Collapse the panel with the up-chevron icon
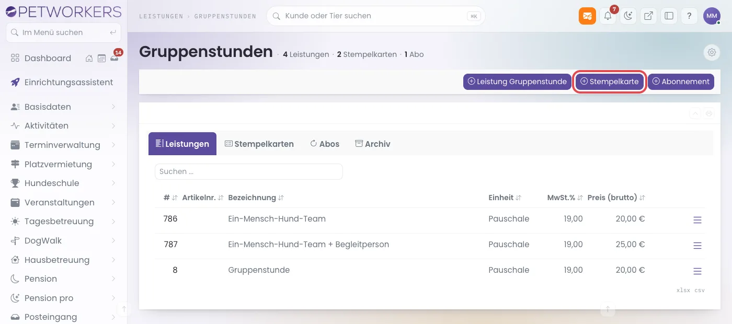The width and height of the screenshot is (732, 324). tap(695, 113)
